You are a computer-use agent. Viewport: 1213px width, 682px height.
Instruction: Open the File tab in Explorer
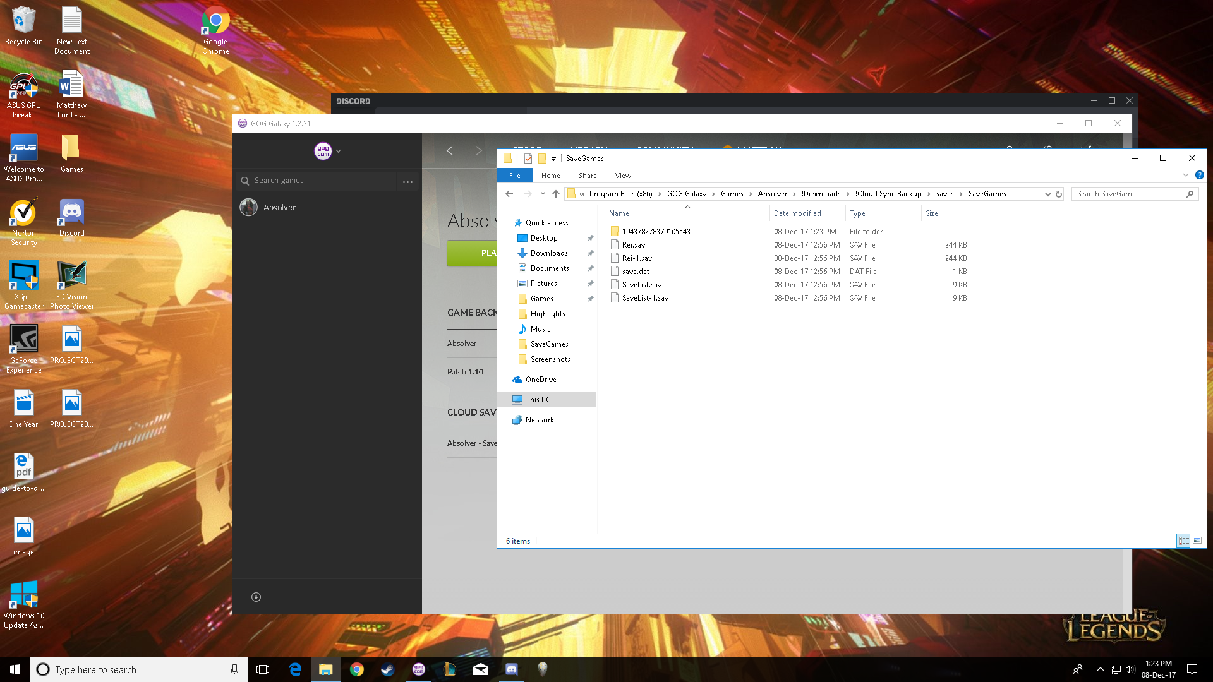click(x=515, y=176)
